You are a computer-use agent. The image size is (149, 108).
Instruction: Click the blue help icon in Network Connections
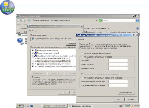(138, 28)
